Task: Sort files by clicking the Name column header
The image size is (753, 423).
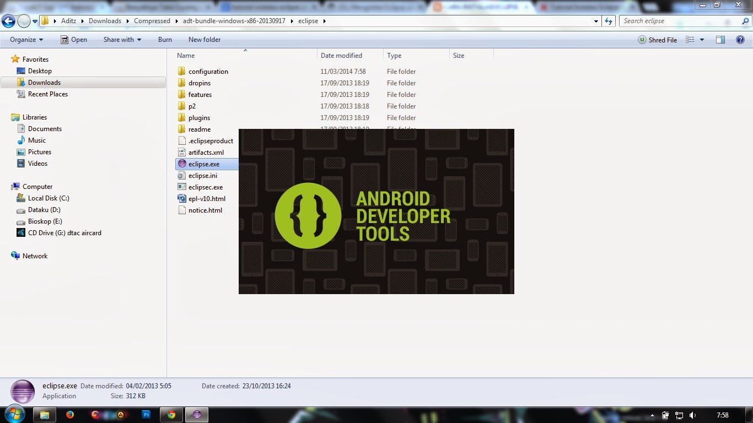Action: pyautogui.click(x=186, y=55)
